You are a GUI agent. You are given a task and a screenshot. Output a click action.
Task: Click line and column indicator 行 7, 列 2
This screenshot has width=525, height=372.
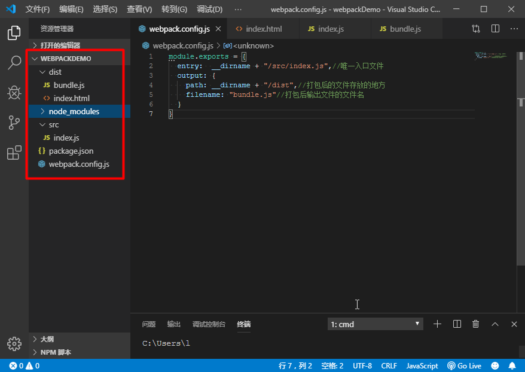[x=295, y=365]
